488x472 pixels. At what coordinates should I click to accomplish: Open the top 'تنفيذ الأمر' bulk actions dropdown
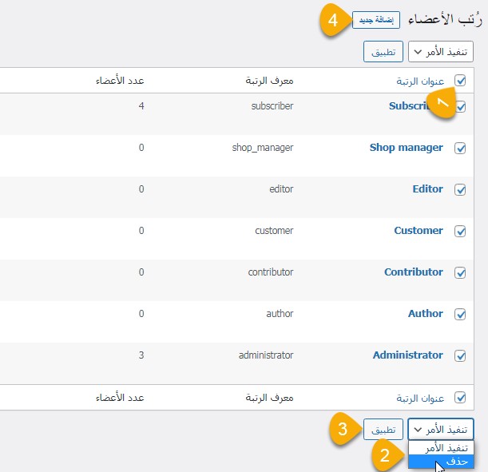tap(440, 53)
